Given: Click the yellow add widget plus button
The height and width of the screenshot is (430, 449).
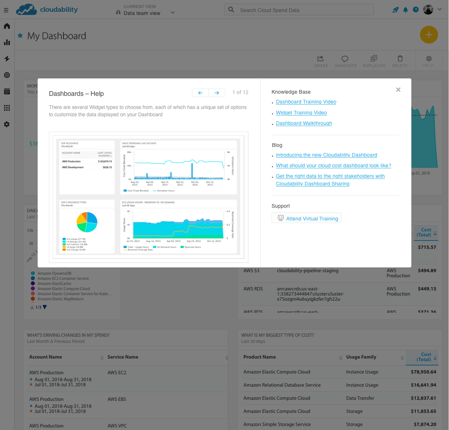Looking at the screenshot, I should (x=429, y=35).
